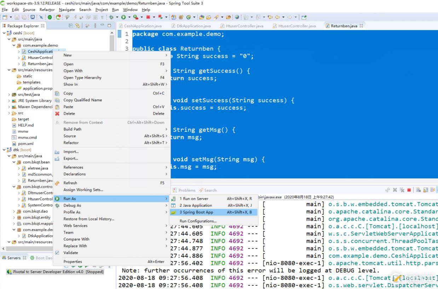Select 3 Spring Boot App in submenu
The width and height of the screenshot is (438, 289).
pyautogui.click(x=196, y=212)
